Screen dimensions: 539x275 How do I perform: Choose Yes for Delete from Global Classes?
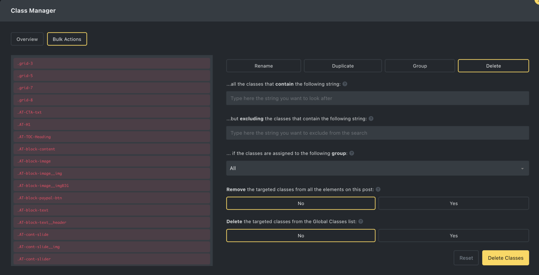point(453,235)
